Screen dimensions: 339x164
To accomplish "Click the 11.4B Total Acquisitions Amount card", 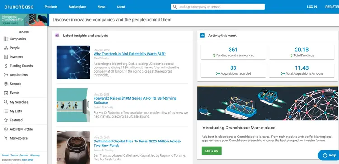I will tap(301, 70).
